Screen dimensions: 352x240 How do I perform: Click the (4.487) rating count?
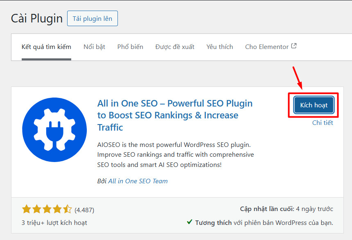click(84, 210)
